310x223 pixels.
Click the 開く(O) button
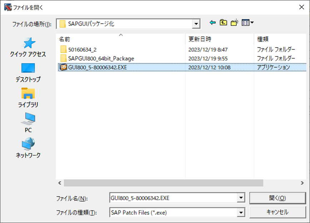(x=277, y=198)
